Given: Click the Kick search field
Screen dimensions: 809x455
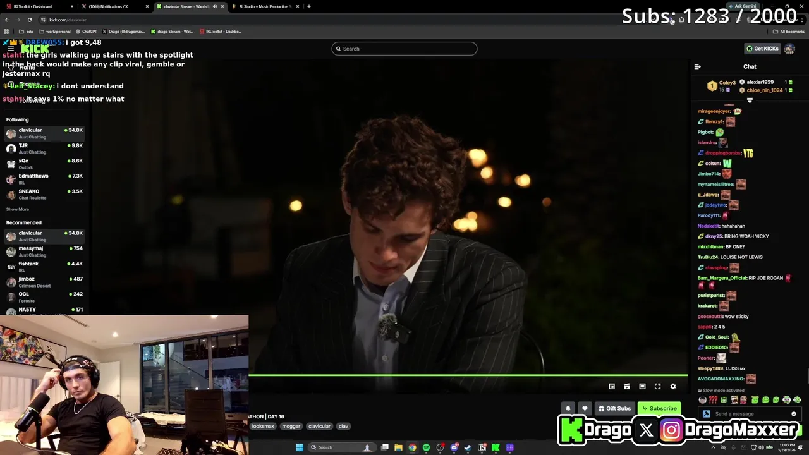Looking at the screenshot, I should (x=404, y=49).
